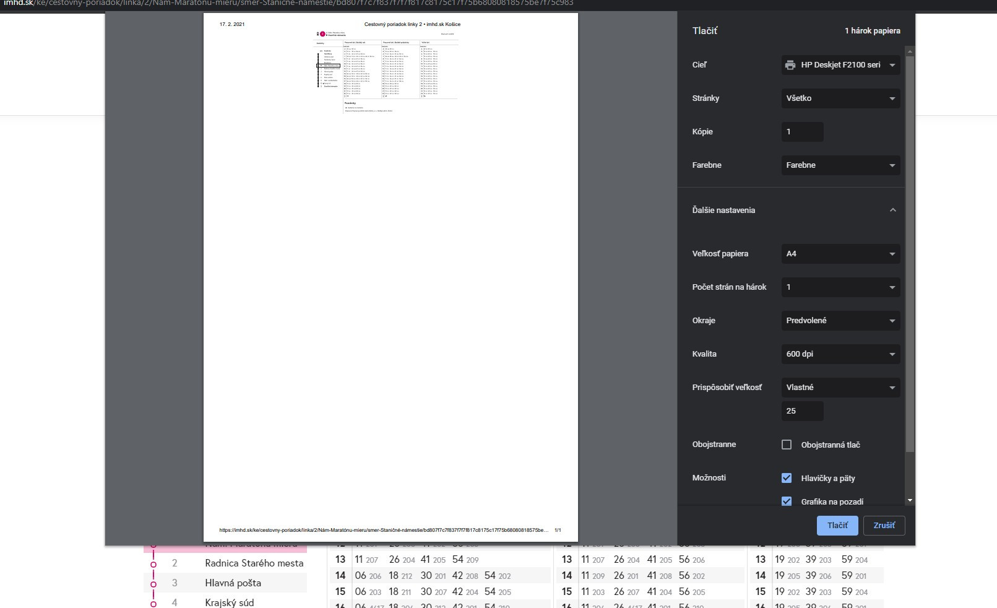This screenshot has width=997, height=608.
Task: Enable Obojstranná tlač checkbox
Action: tap(787, 445)
